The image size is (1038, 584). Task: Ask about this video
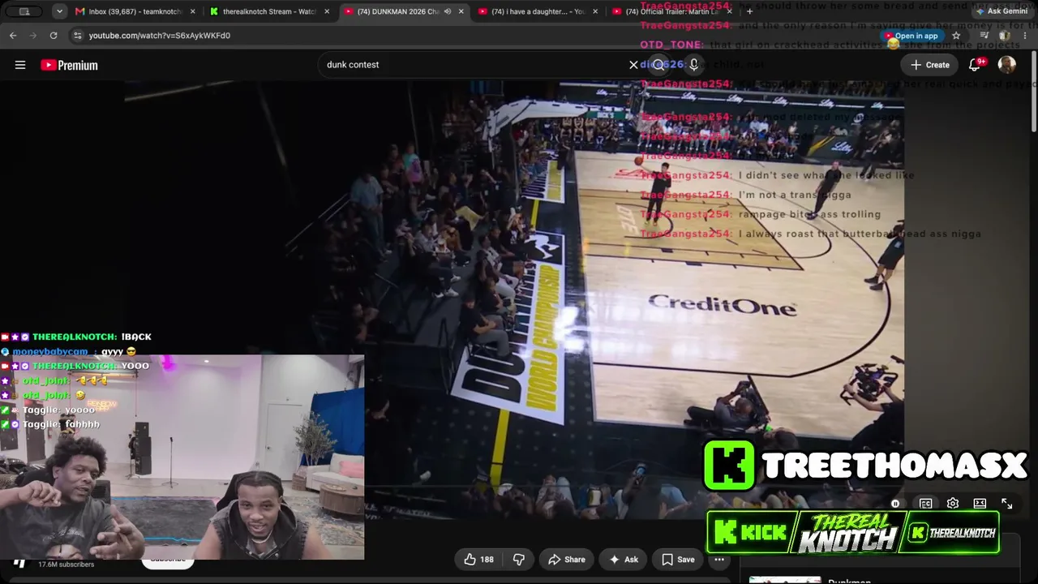624,560
